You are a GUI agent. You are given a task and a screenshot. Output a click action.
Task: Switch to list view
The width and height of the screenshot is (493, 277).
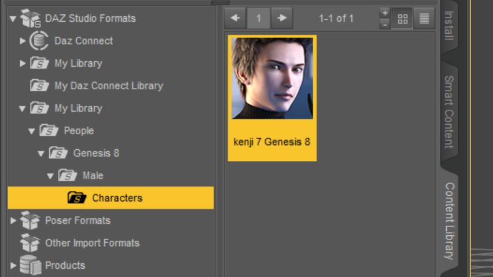pyautogui.click(x=424, y=19)
